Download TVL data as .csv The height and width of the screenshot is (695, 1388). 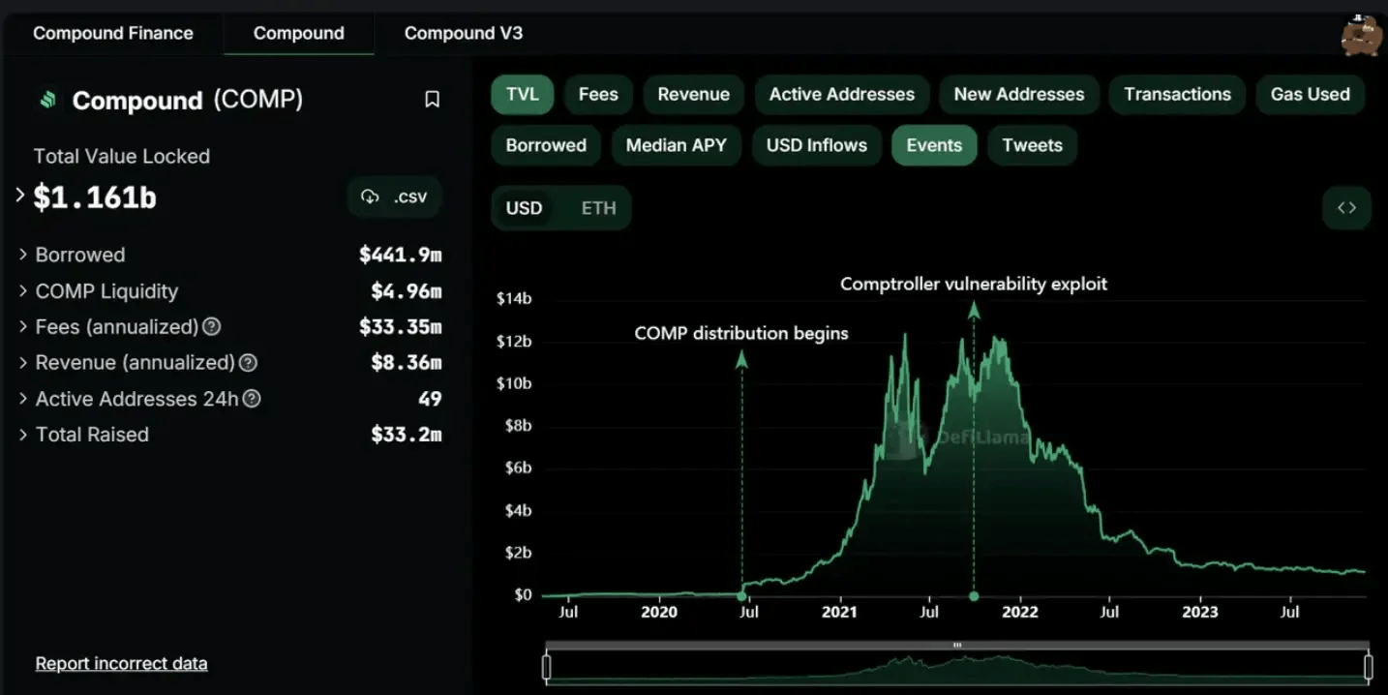tap(395, 196)
